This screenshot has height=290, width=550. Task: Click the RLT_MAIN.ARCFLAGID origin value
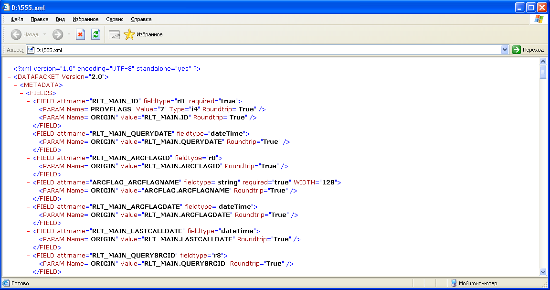pyautogui.click(x=183, y=166)
